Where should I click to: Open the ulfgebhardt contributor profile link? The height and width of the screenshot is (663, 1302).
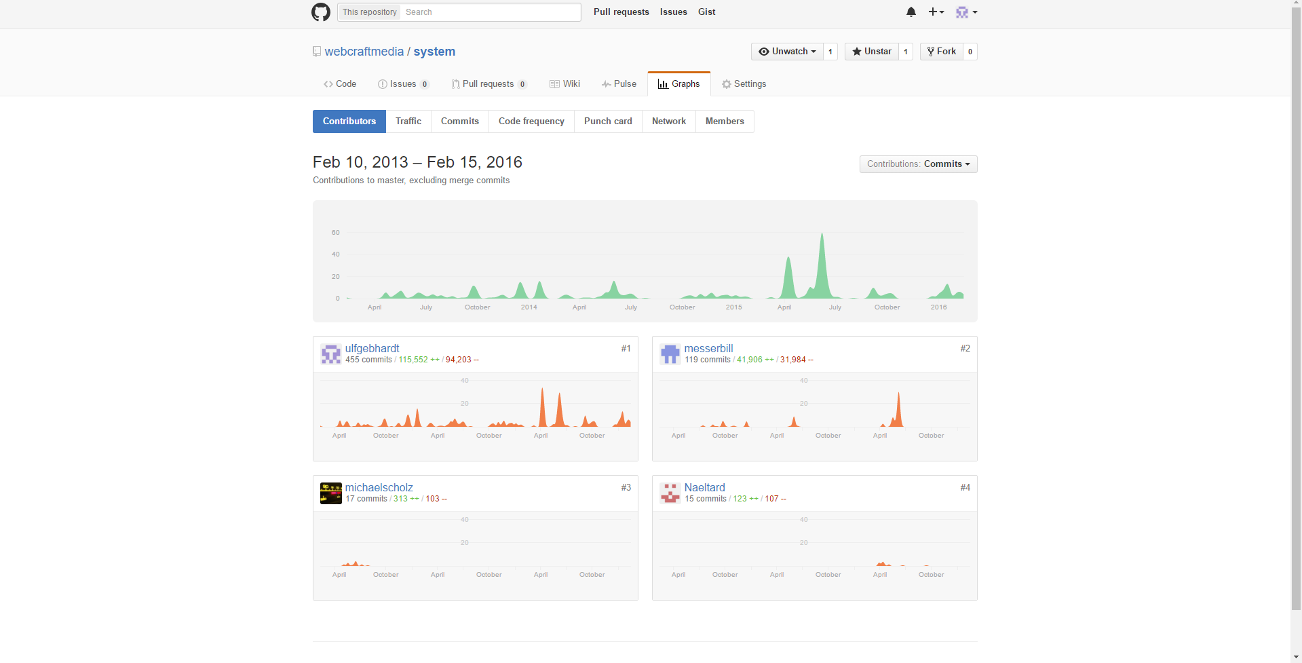pyautogui.click(x=372, y=349)
